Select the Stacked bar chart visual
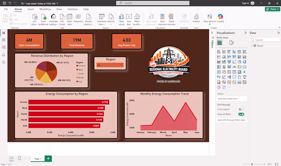The height and width of the screenshot is (166, 281). [219, 52]
